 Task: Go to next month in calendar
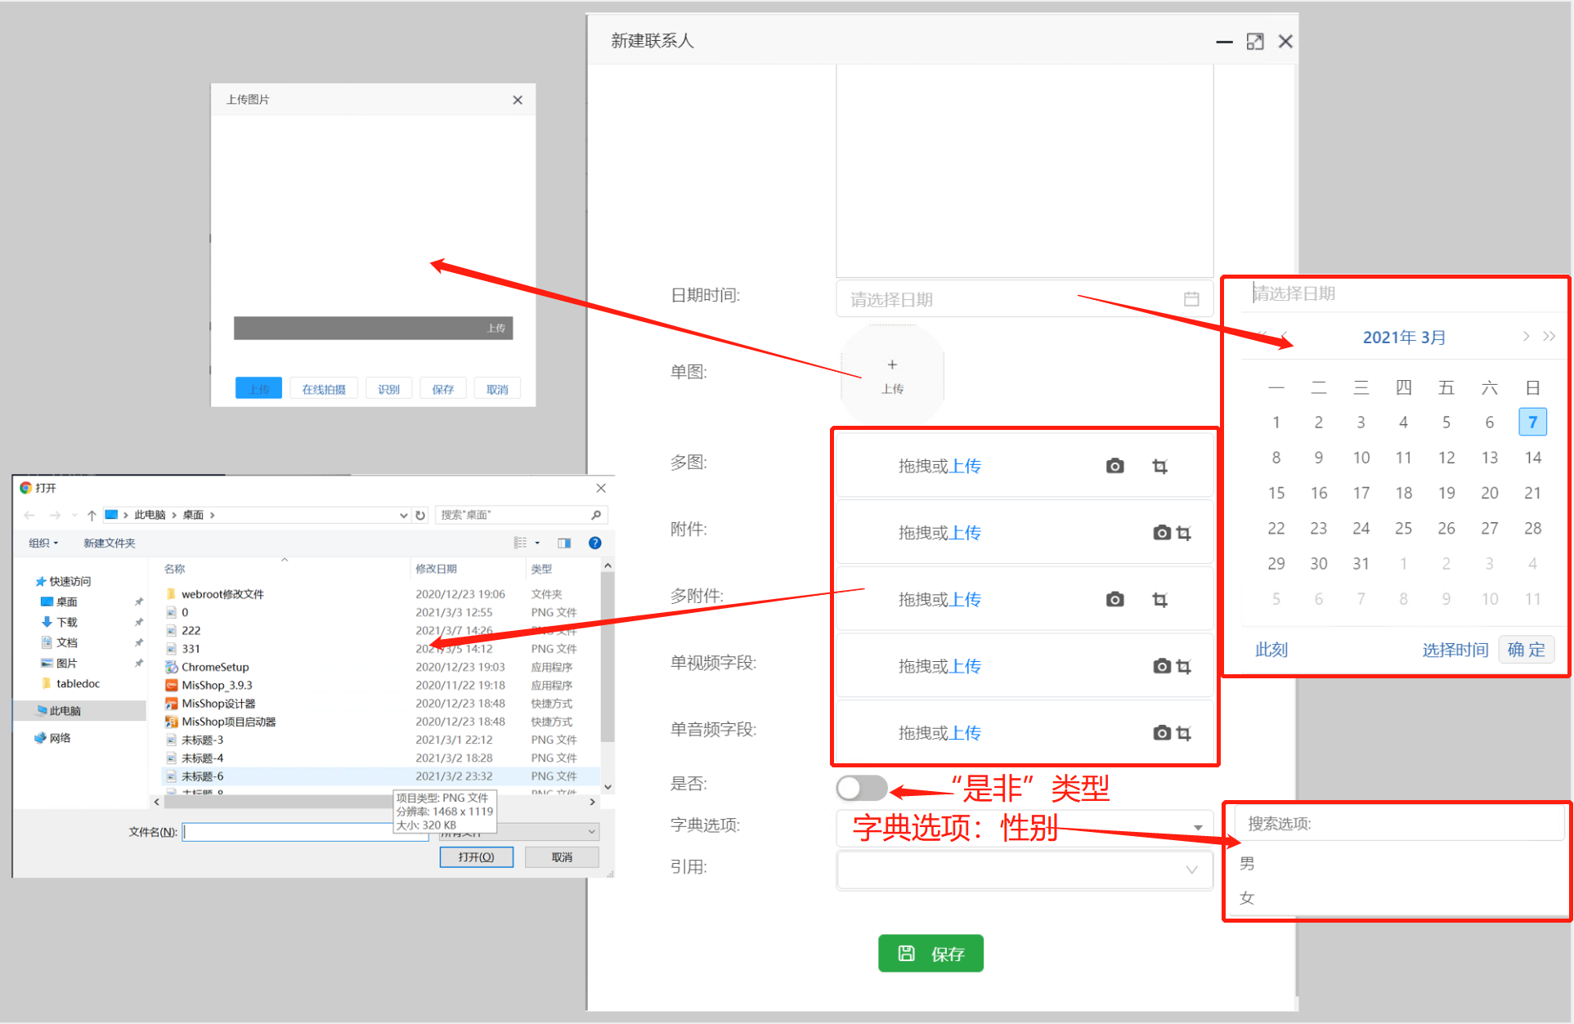(1526, 336)
